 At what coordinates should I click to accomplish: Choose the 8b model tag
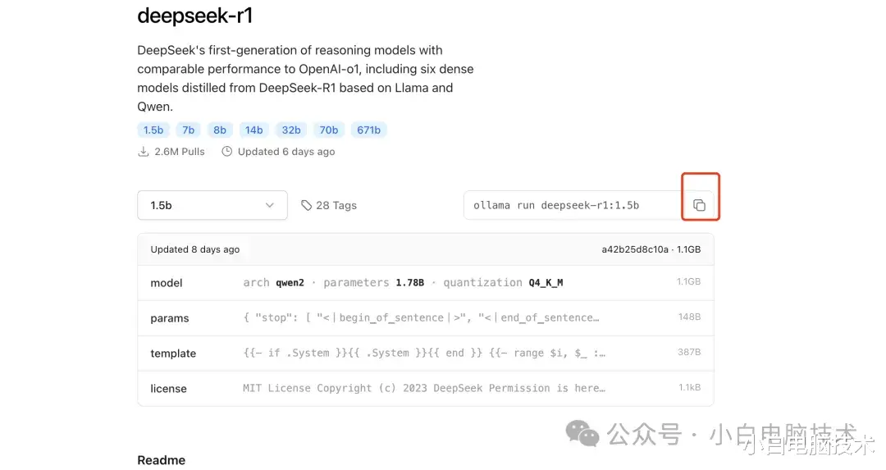[x=220, y=130]
